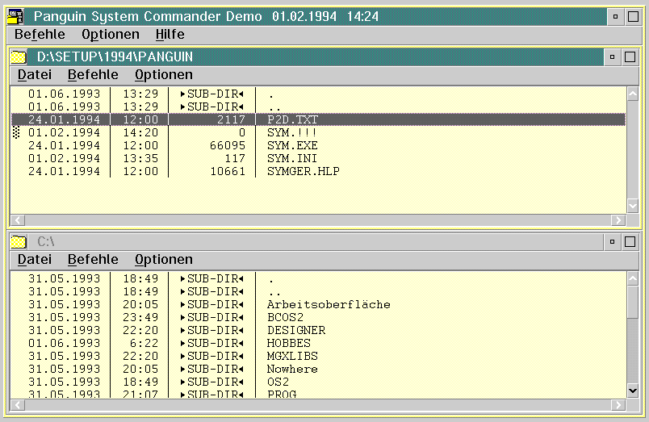Click the 13:35 time of SYM.INI
Viewport: 649px width, 422px height.
pyautogui.click(x=140, y=158)
